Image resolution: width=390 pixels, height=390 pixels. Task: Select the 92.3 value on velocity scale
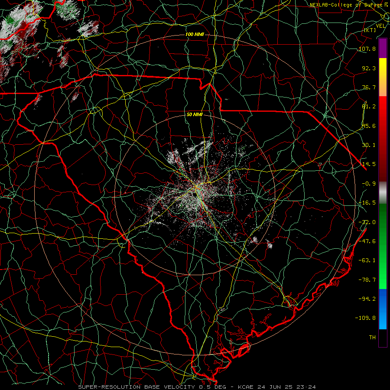[x=369, y=68]
